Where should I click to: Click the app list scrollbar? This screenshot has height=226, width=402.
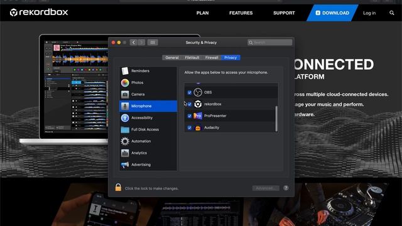click(276, 119)
